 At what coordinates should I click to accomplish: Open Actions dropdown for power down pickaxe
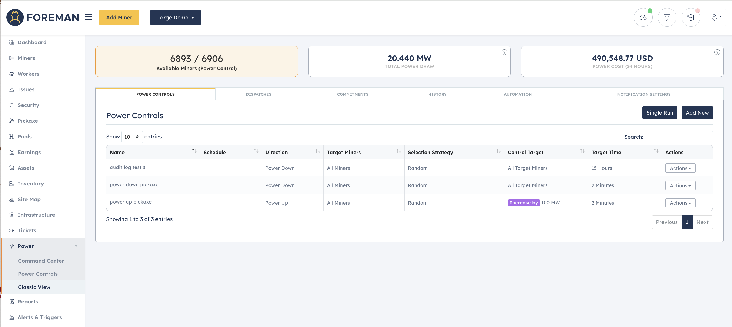[680, 185]
